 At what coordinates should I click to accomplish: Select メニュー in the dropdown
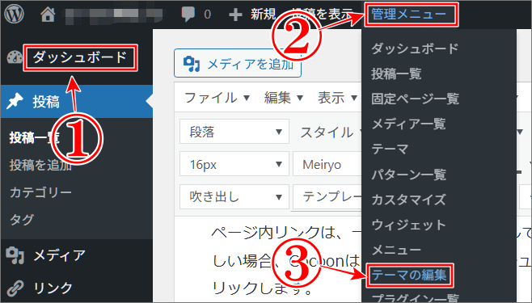tap(396, 250)
